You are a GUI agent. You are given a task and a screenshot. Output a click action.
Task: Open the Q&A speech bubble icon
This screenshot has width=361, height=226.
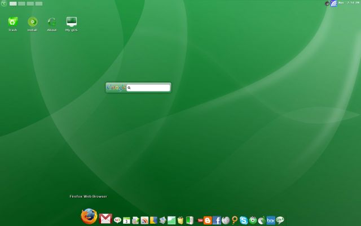click(280, 220)
